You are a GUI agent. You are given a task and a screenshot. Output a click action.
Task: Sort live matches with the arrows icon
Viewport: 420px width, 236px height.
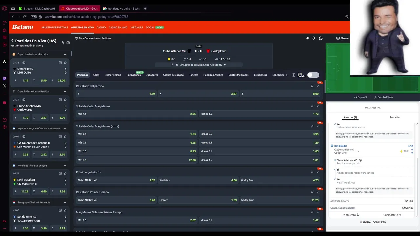63,43
